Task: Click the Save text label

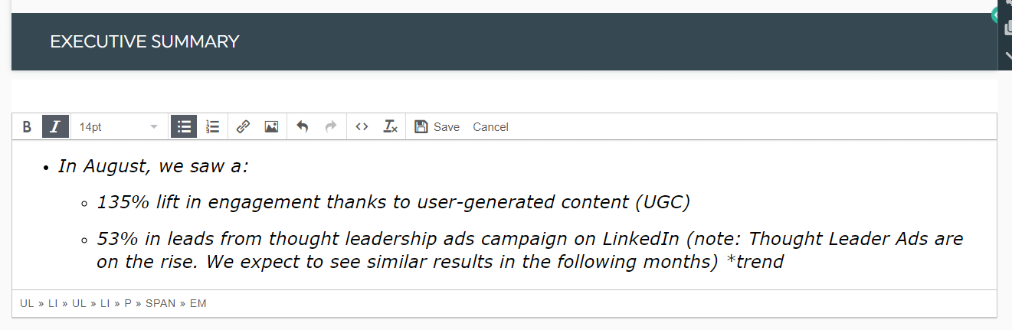Action: pyautogui.click(x=447, y=127)
